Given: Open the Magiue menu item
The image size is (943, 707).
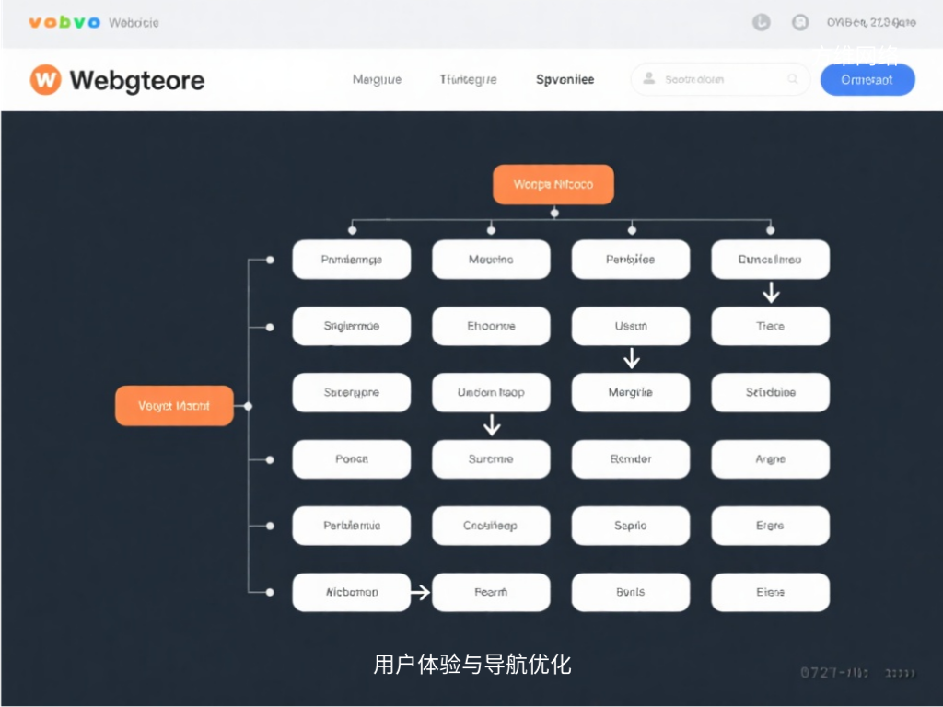Looking at the screenshot, I should click(x=377, y=80).
